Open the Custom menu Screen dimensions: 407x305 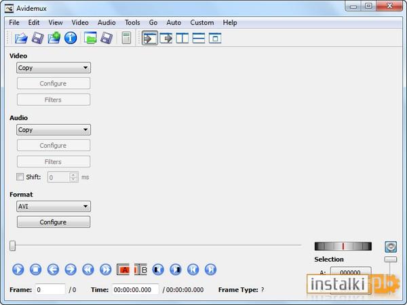202,22
